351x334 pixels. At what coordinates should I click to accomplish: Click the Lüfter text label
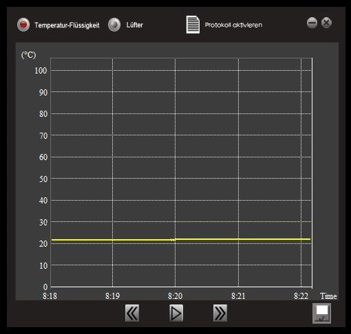(134, 25)
